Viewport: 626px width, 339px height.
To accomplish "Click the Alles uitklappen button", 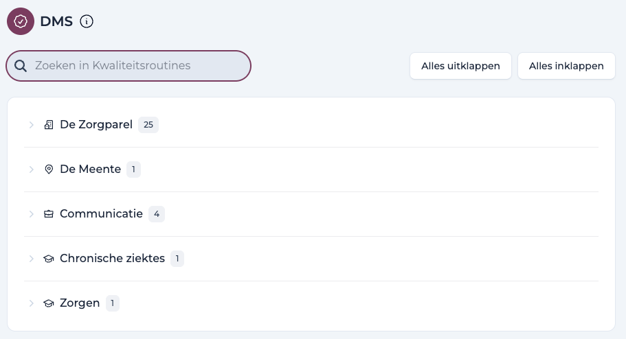I will pos(460,66).
